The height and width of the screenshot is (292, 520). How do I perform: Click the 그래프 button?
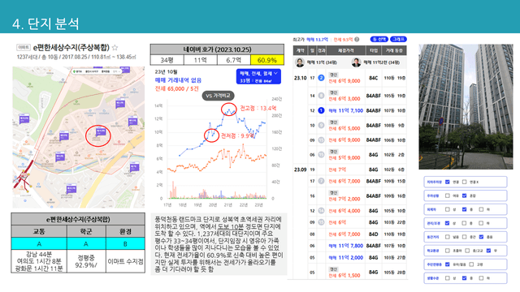coord(398,40)
